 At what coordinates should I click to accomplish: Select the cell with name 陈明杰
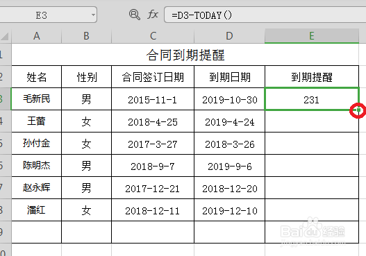point(37,166)
